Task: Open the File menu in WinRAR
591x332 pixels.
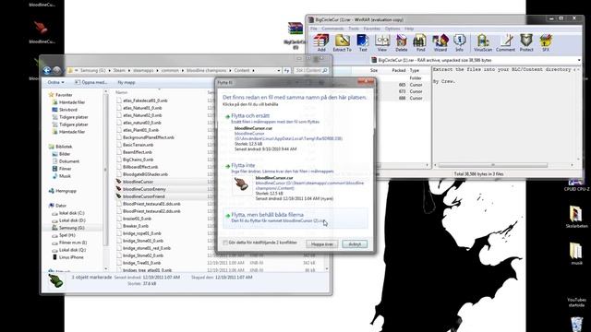Action: 314,29
